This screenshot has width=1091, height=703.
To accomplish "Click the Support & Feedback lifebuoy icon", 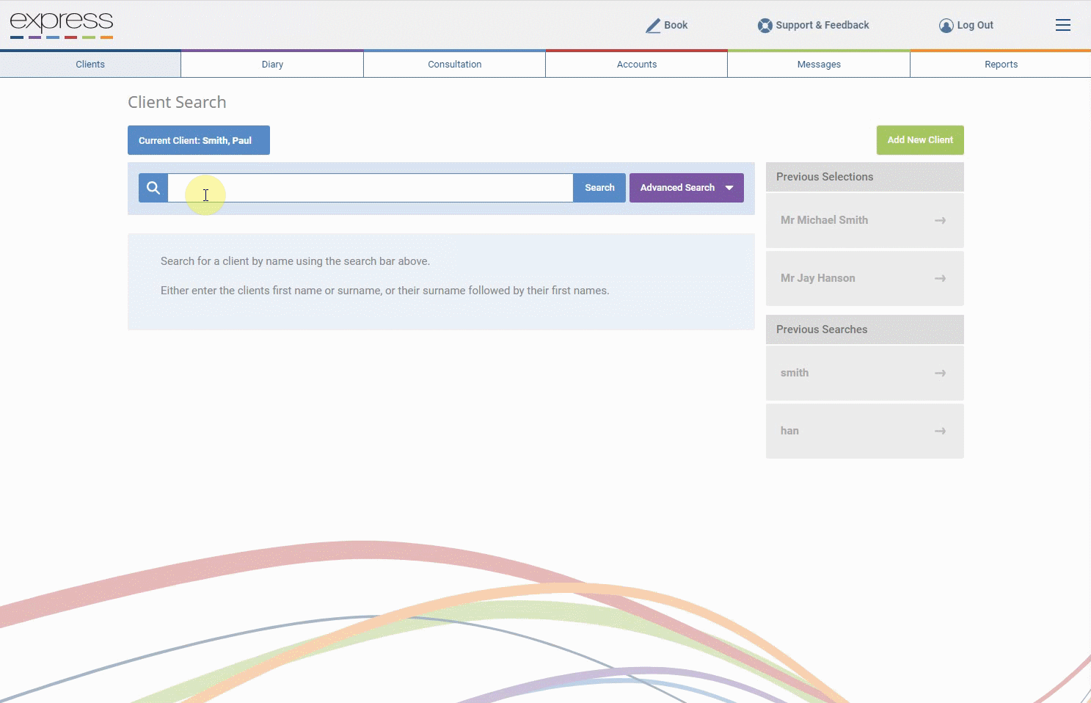I will tap(765, 26).
